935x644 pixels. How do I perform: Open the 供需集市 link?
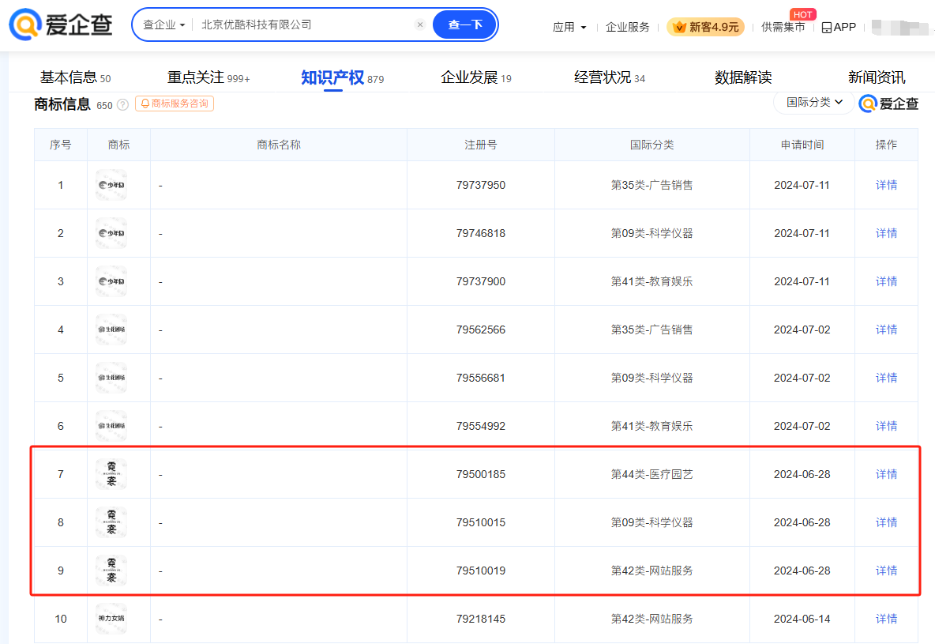click(783, 27)
